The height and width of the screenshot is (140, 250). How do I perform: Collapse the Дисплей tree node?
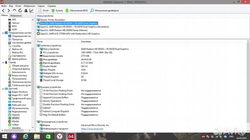tap(3, 89)
